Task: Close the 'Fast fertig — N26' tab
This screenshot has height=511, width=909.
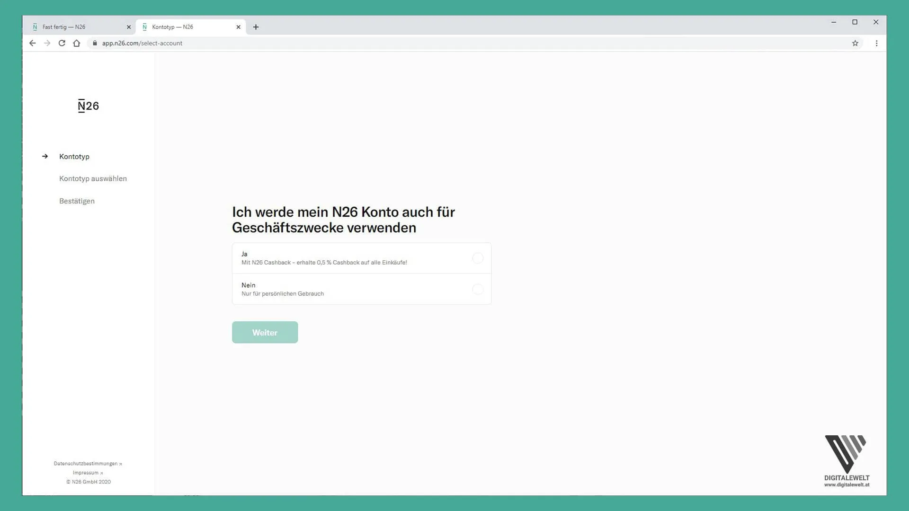Action: 128,27
